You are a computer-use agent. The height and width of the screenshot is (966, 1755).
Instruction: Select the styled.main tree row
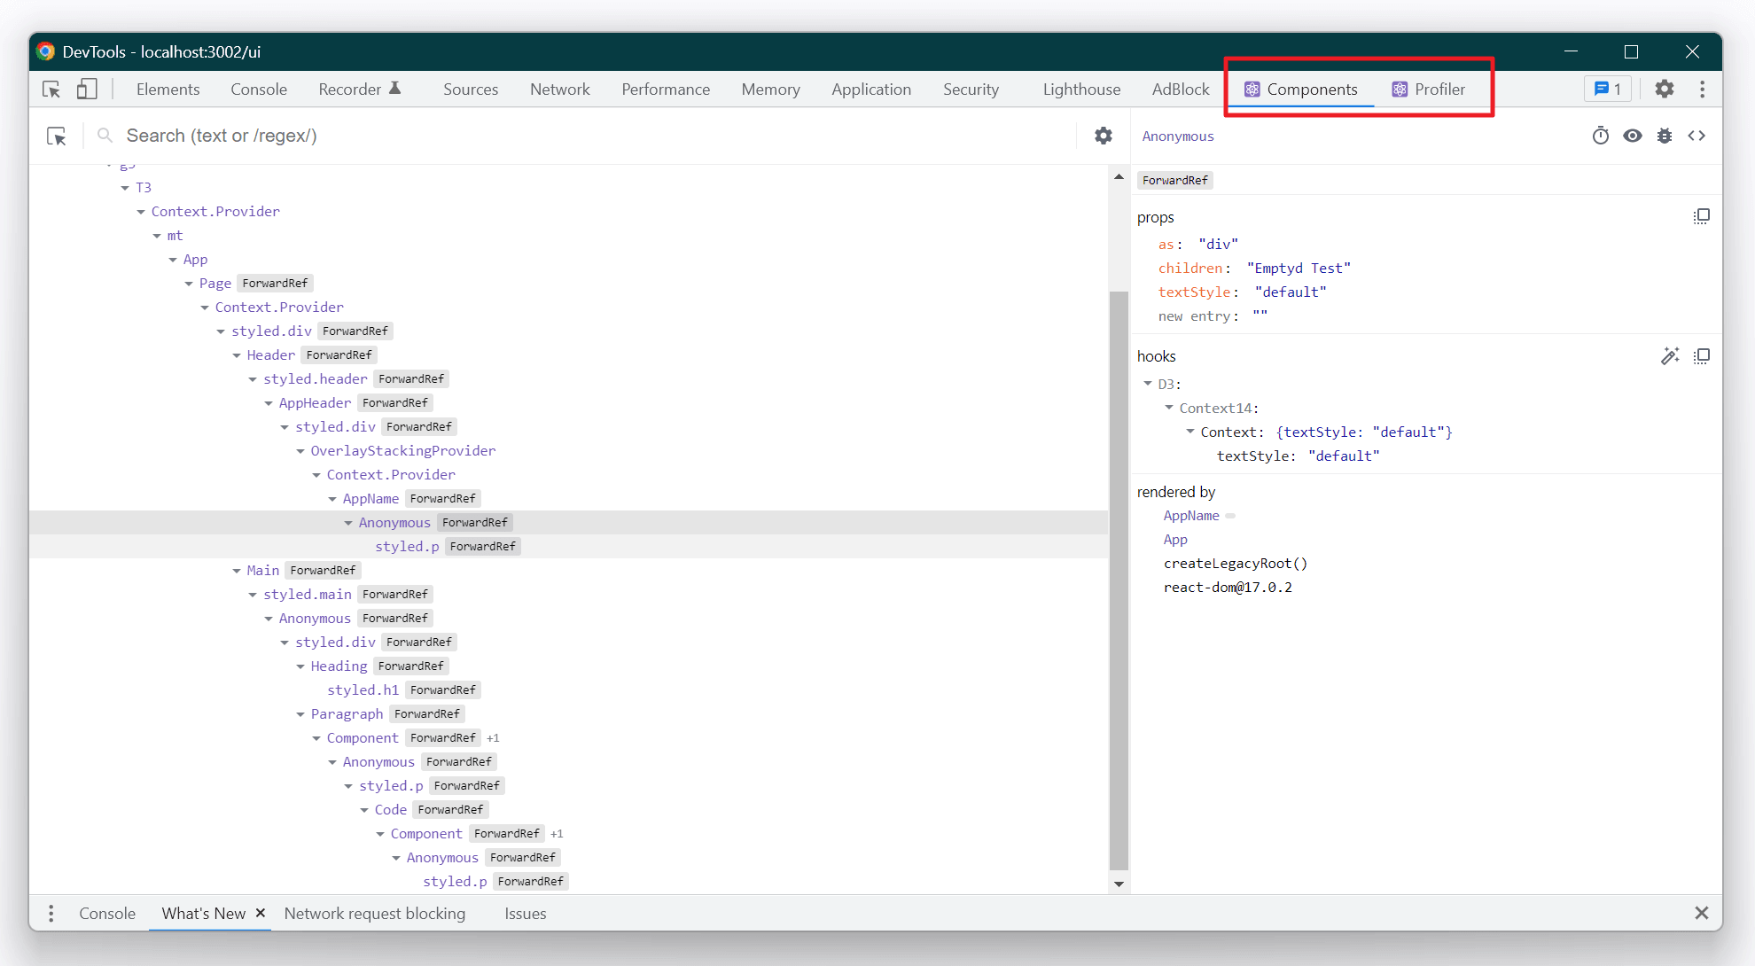pos(568,595)
